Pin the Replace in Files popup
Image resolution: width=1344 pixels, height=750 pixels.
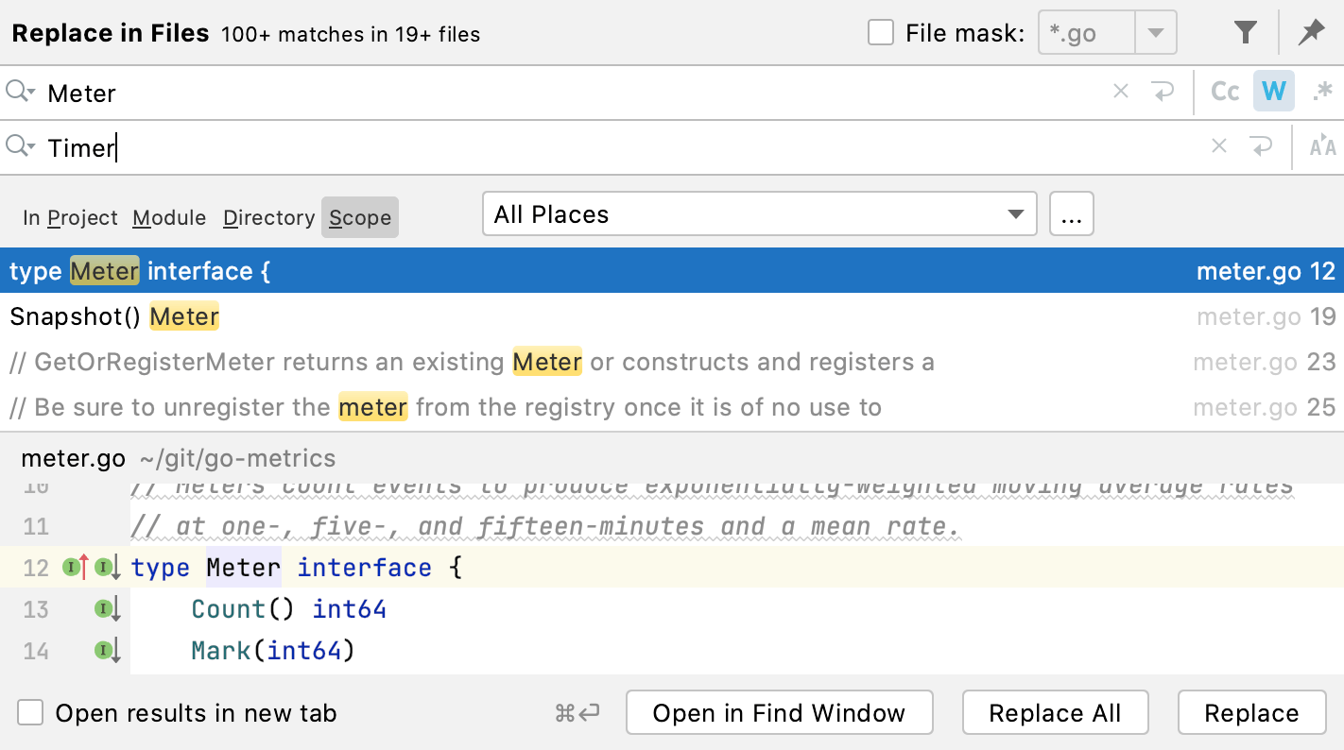pos(1312,31)
